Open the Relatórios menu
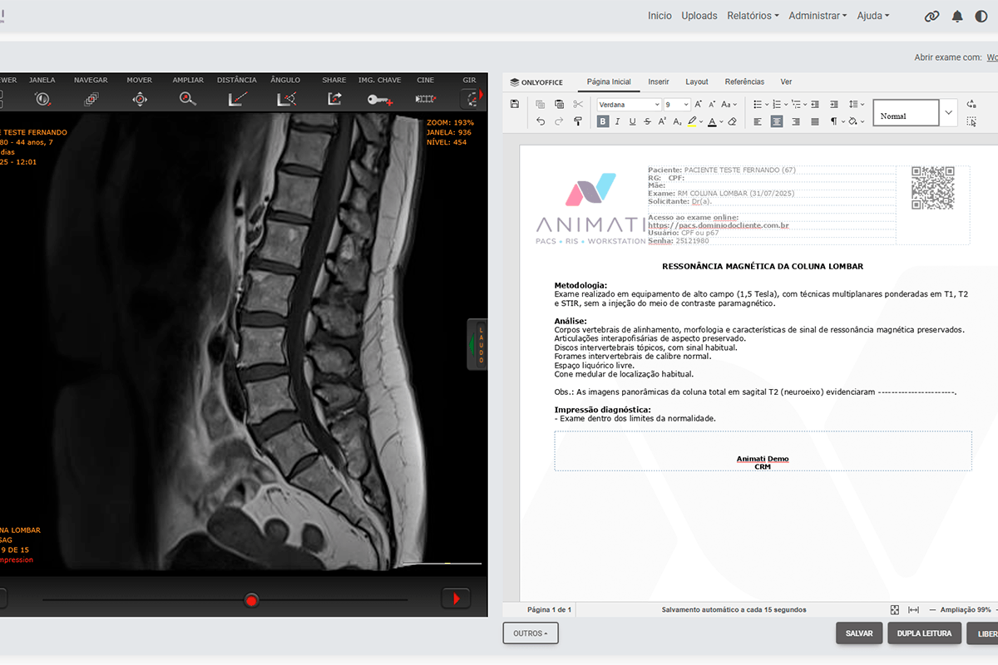The height and width of the screenshot is (665, 998). pyautogui.click(x=753, y=16)
